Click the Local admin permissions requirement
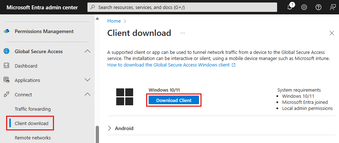339x143 pixels. point(307,108)
